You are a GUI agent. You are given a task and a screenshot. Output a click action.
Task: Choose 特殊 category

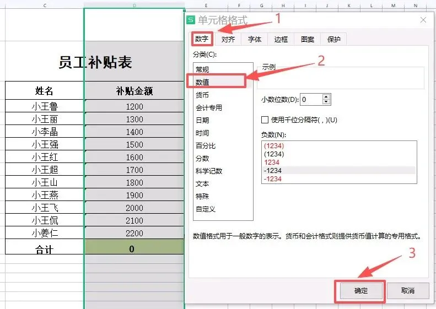tap(223, 196)
